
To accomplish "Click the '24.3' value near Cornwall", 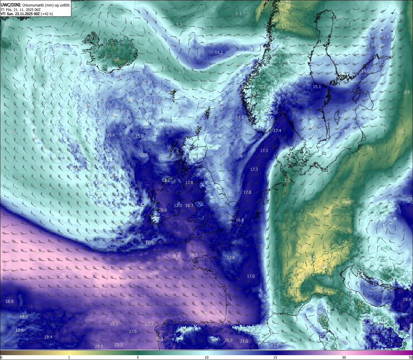I will click(193, 255).
